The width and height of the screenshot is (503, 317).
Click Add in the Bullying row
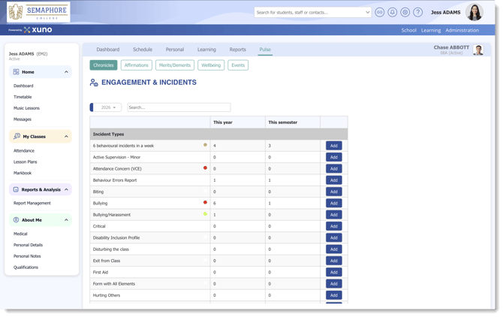click(334, 203)
